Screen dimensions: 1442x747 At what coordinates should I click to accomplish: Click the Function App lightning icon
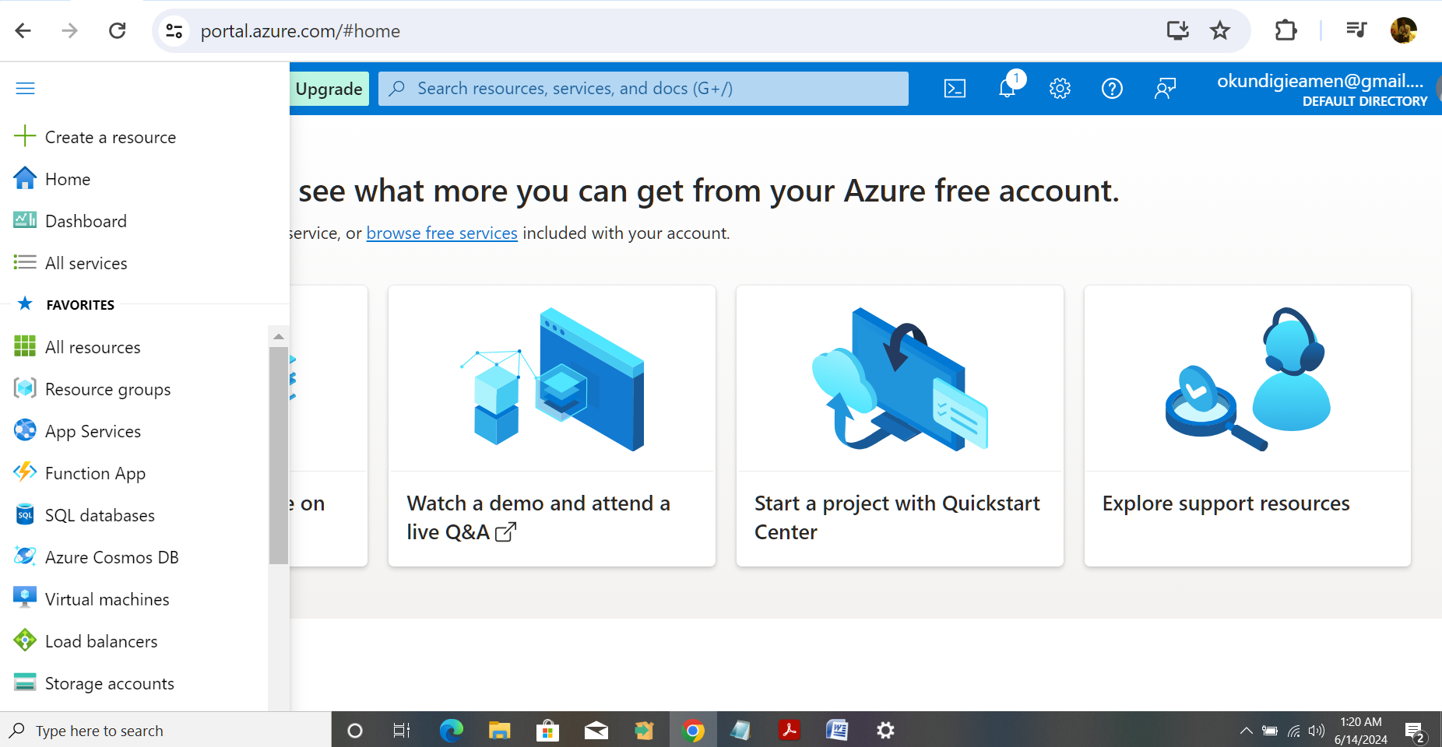point(25,472)
